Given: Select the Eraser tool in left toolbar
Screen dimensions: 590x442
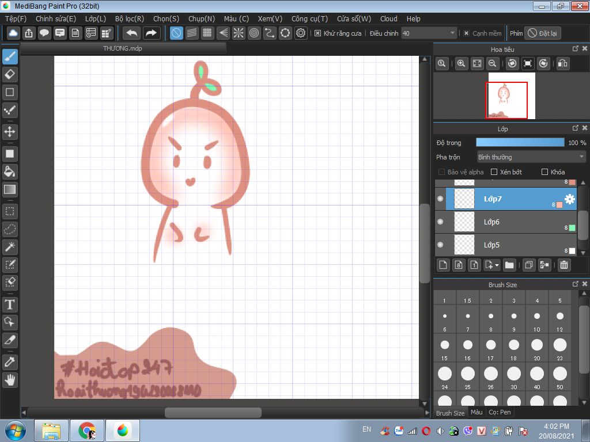Looking at the screenshot, I should pyautogui.click(x=10, y=74).
